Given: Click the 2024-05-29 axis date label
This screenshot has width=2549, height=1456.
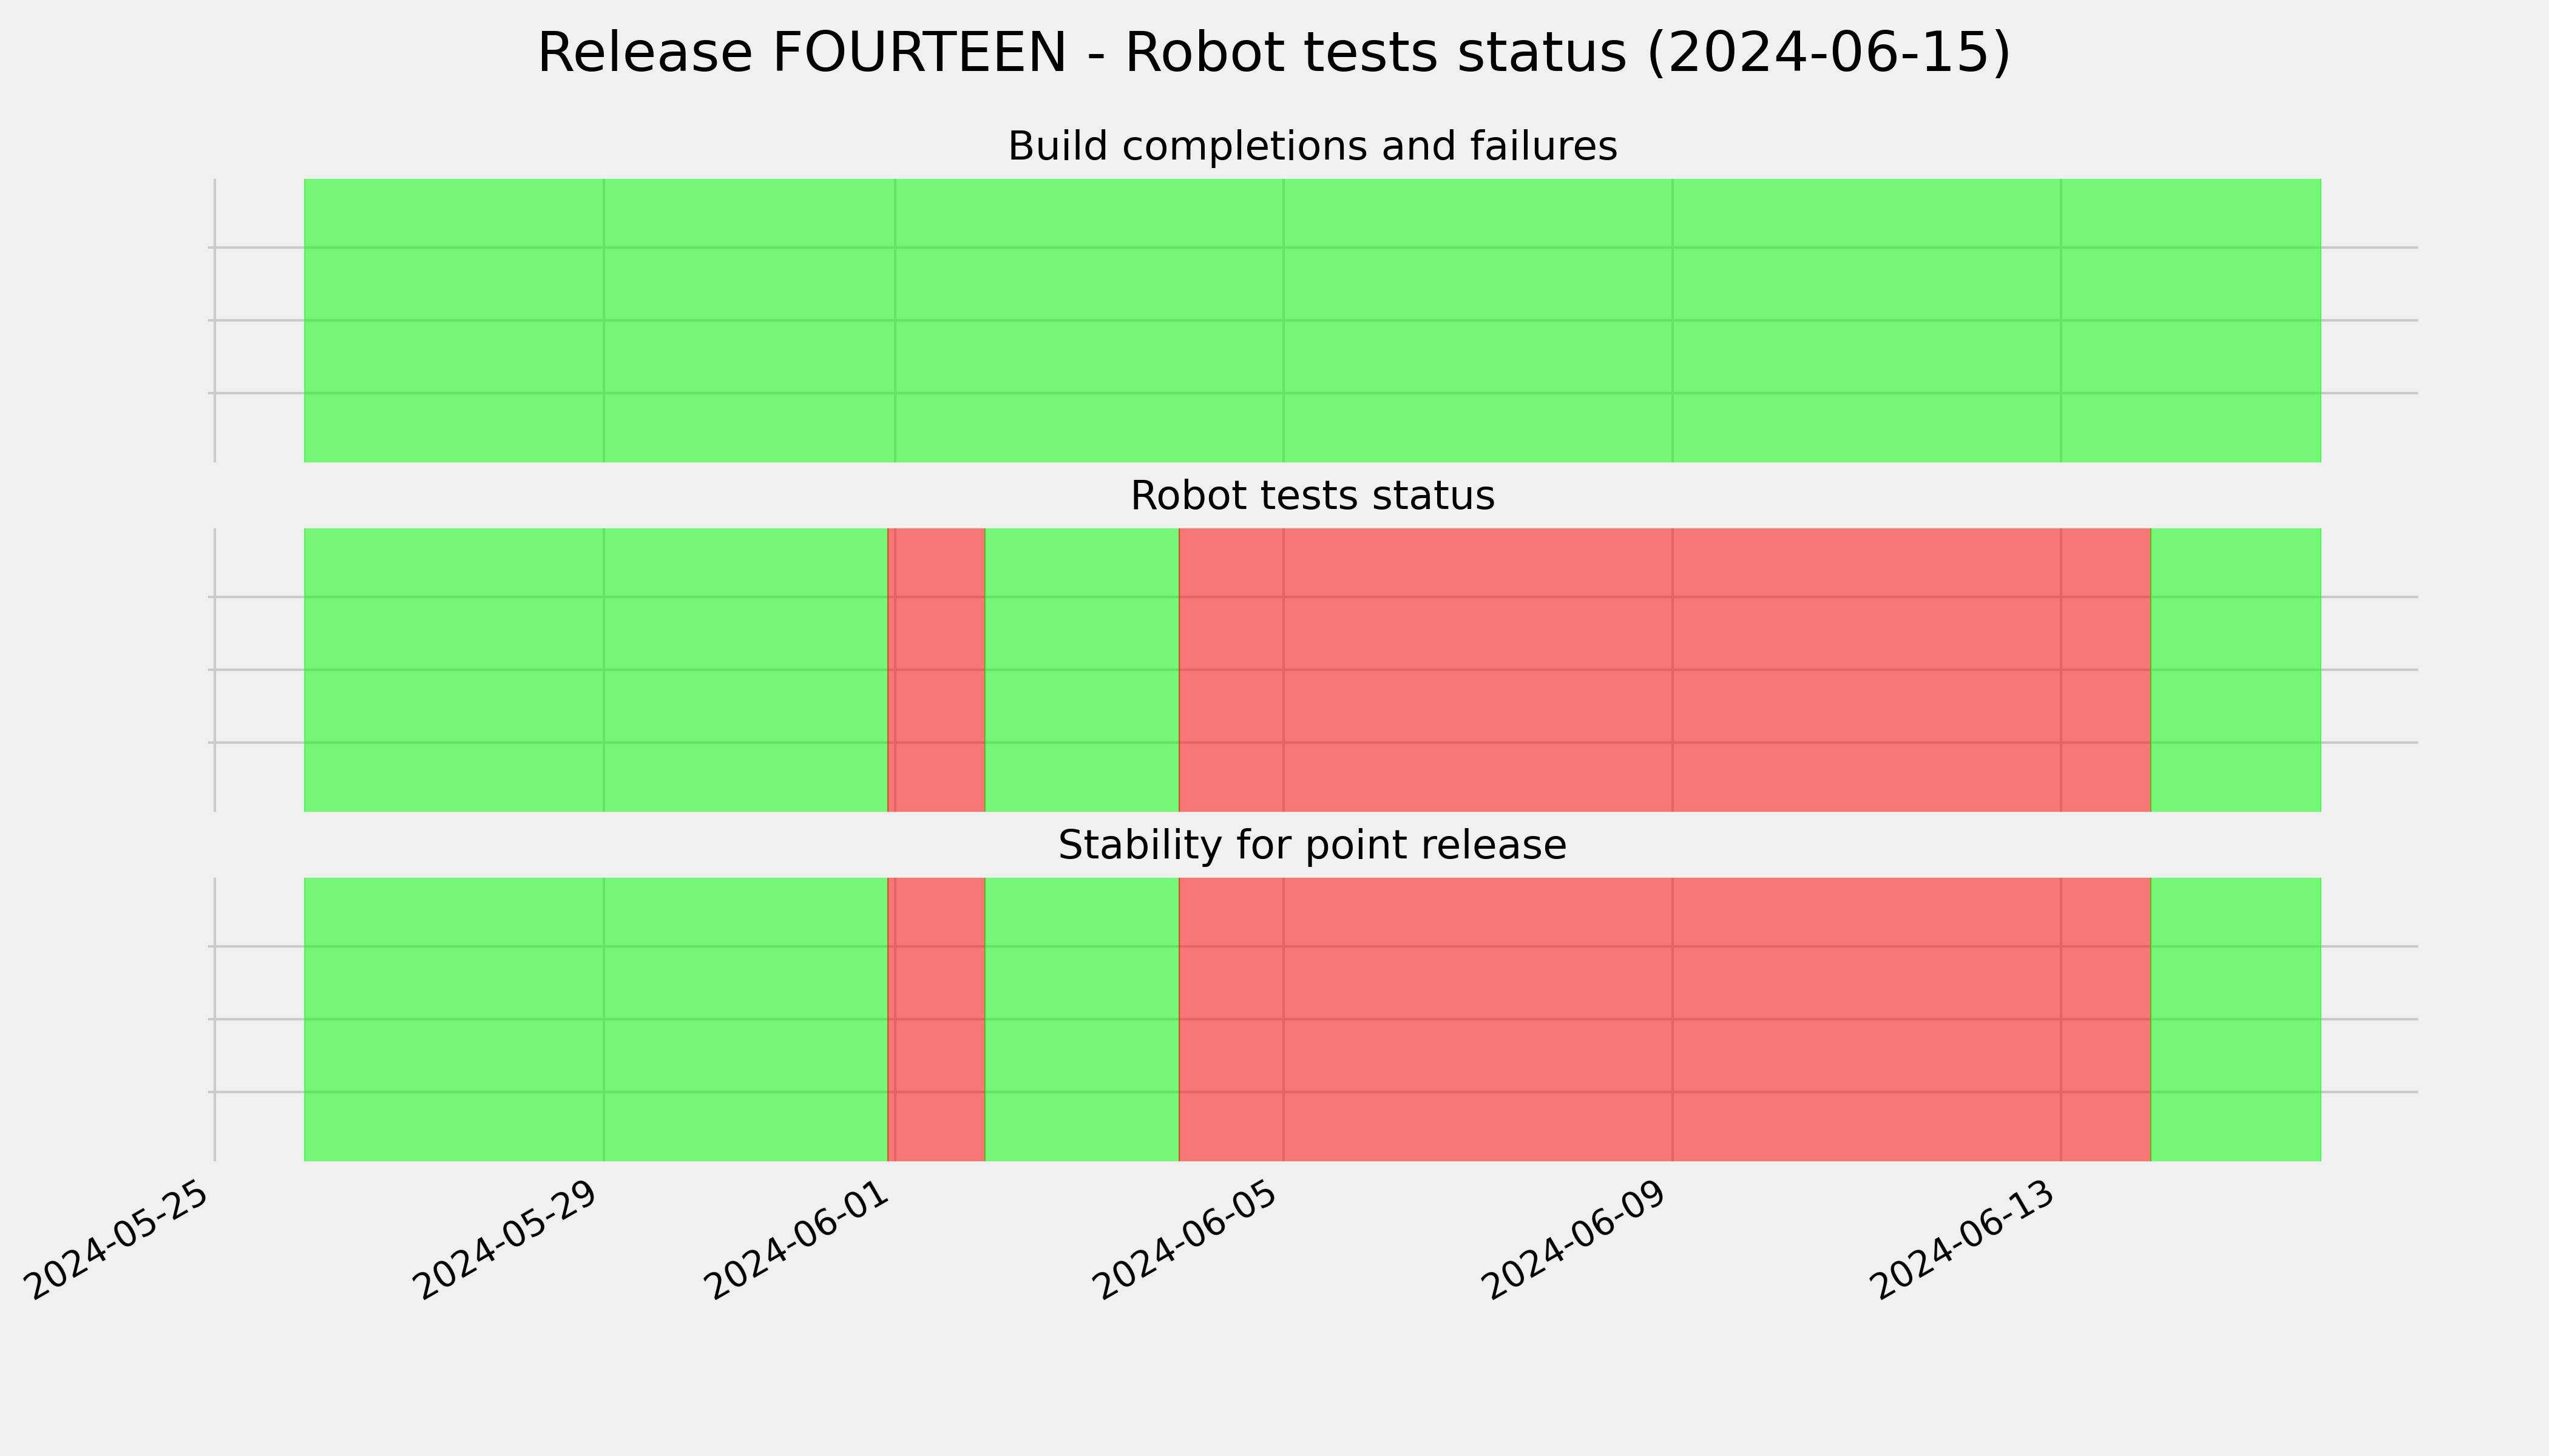Looking at the screenshot, I should pos(508,1239).
